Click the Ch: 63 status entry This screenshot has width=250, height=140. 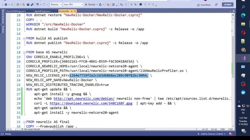point(214,129)
